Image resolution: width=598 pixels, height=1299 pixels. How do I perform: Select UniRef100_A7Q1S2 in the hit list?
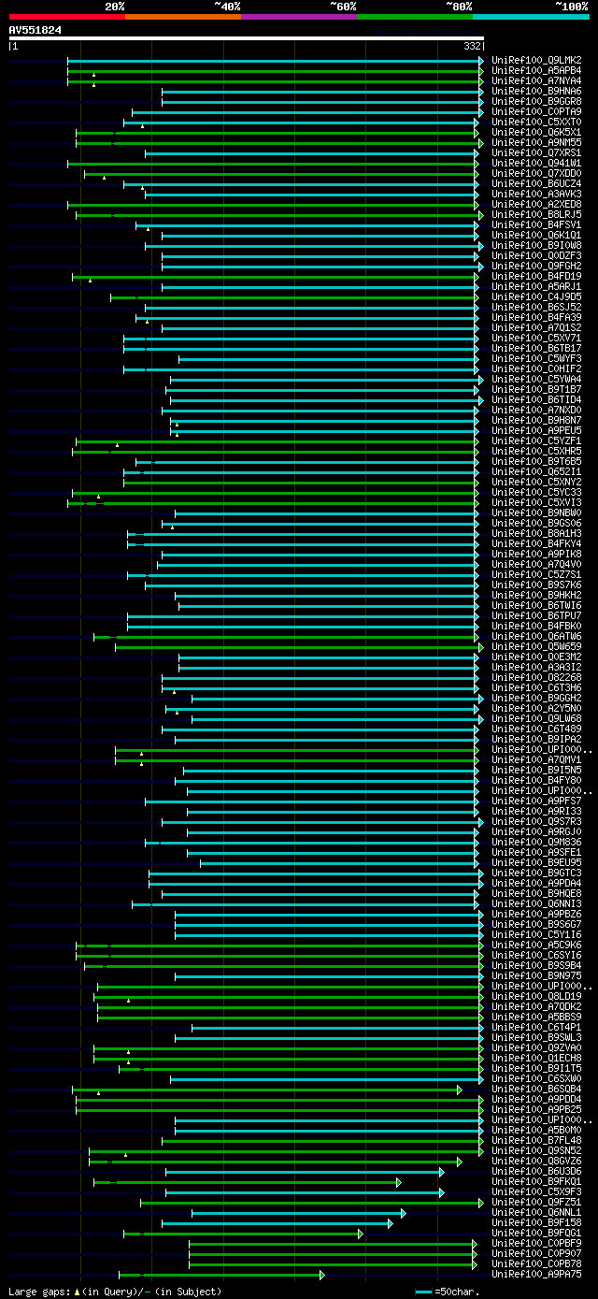coord(536,327)
